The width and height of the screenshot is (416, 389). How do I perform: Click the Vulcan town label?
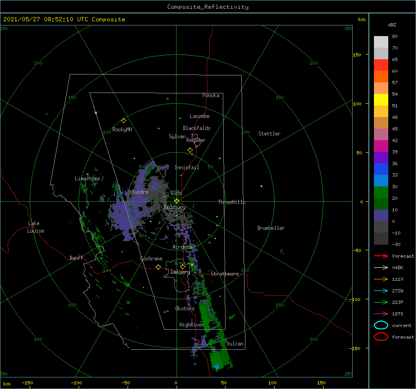point(235,344)
